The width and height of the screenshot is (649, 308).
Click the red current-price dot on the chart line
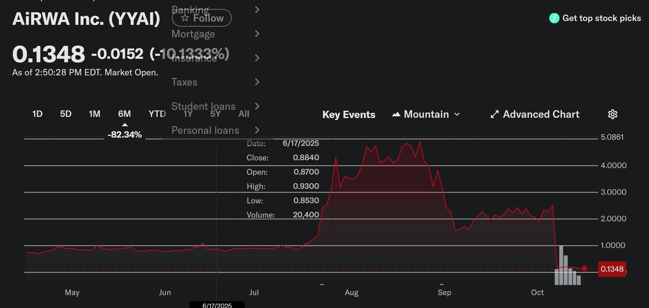[584, 269]
